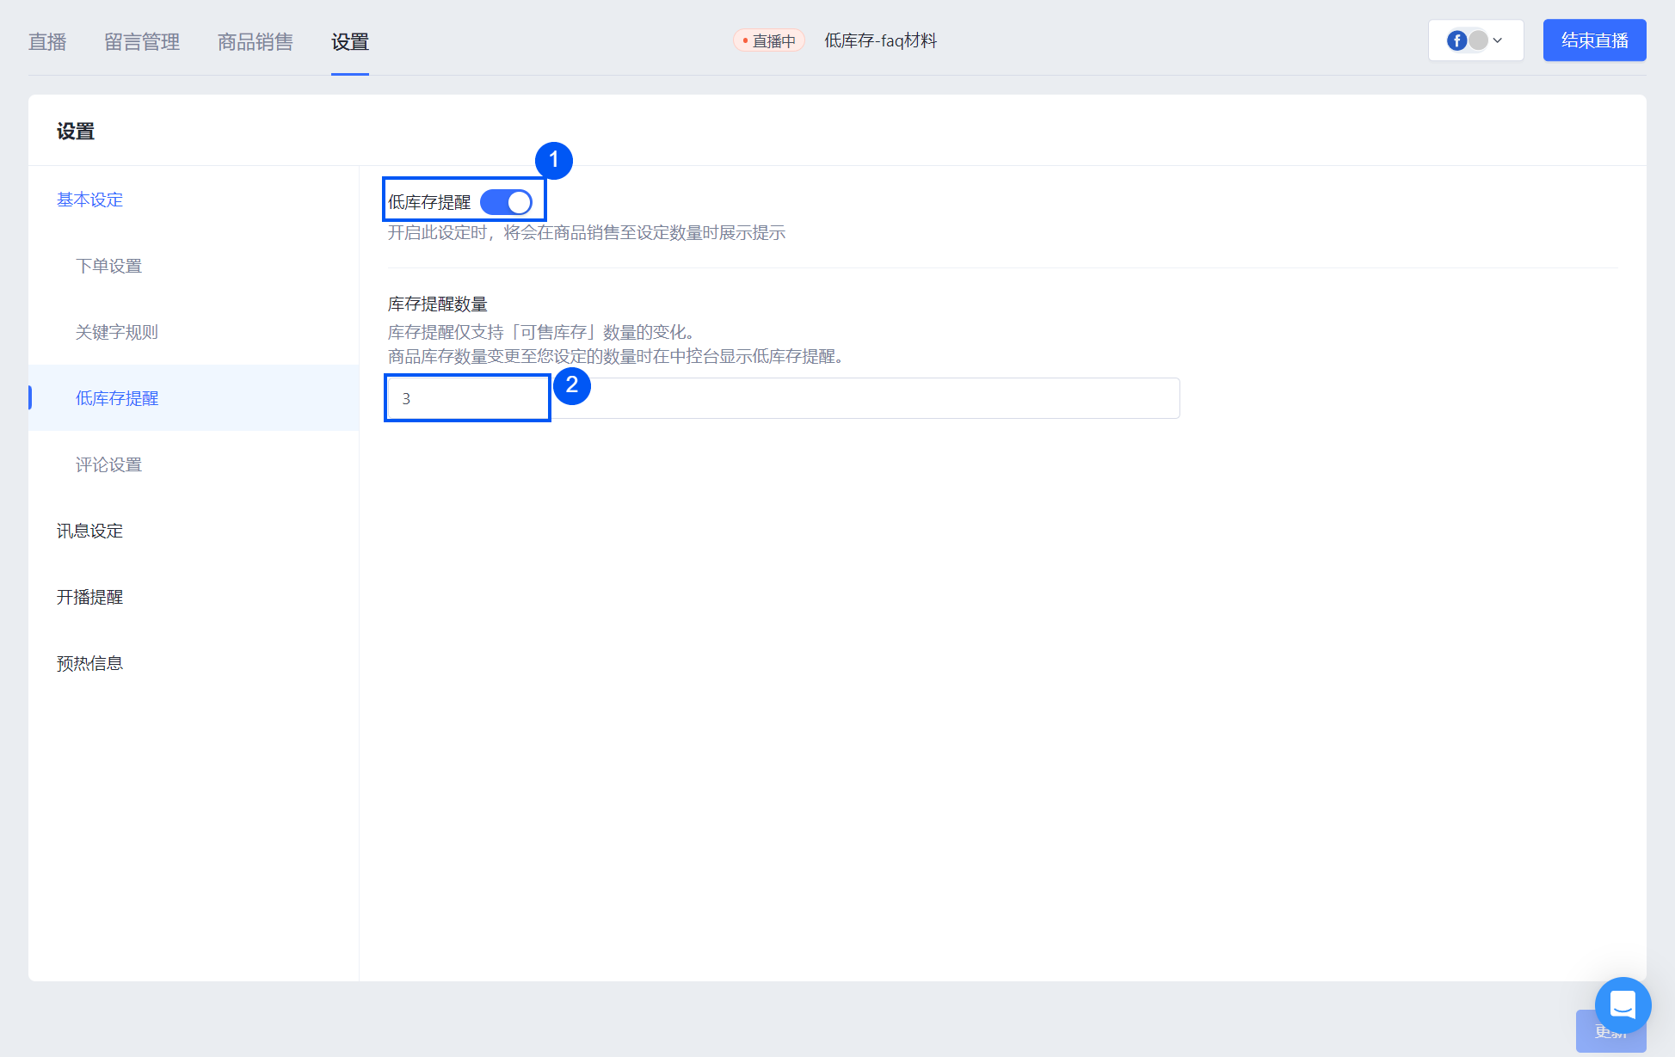Image resolution: width=1675 pixels, height=1057 pixels.
Task: Open the chat support bubble icon
Action: 1623,1005
